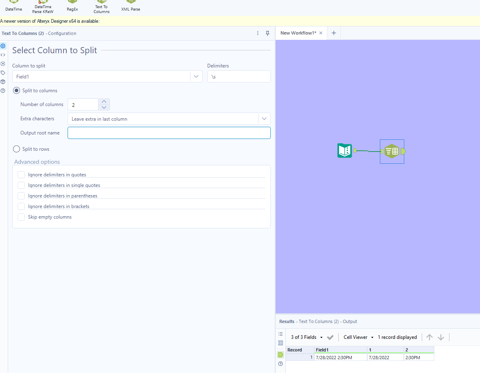Open the help icon in configuration sidebar
This screenshot has height=373, width=480.
(x=3, y=91)
